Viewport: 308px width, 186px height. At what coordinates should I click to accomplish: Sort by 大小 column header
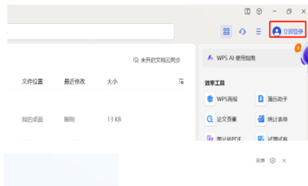[x=112, y=81]
